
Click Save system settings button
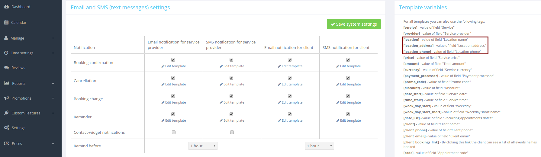354,24
